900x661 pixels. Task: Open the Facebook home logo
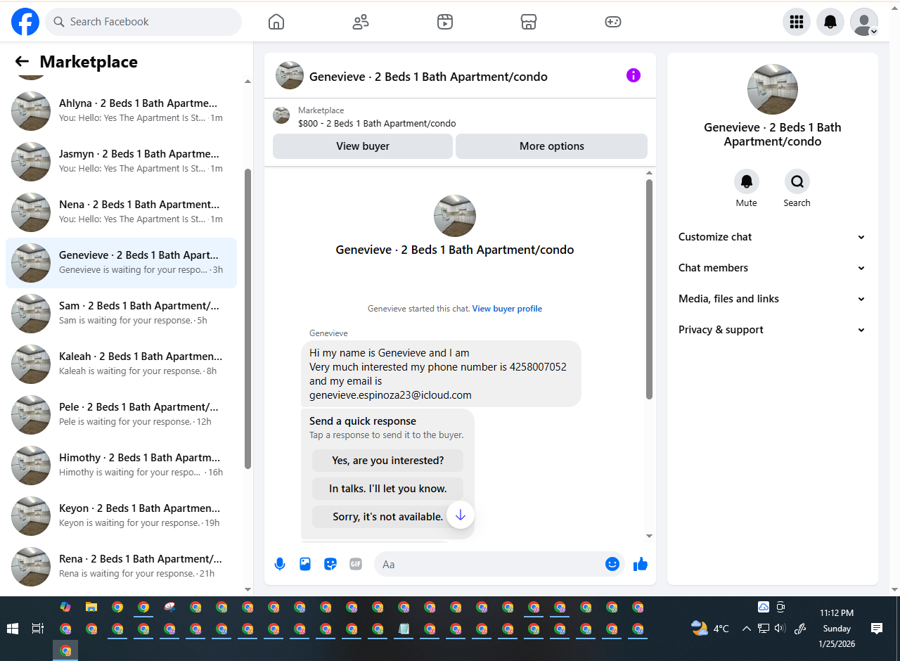pos(25,22)
